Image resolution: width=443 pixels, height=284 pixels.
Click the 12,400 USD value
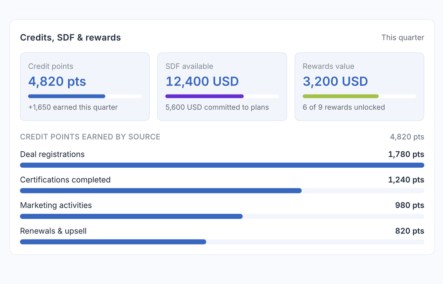[x=202, y=82]
